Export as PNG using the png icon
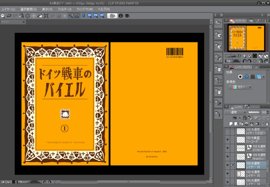The height and width of the screenshot is (187, 270). point(96,16)
